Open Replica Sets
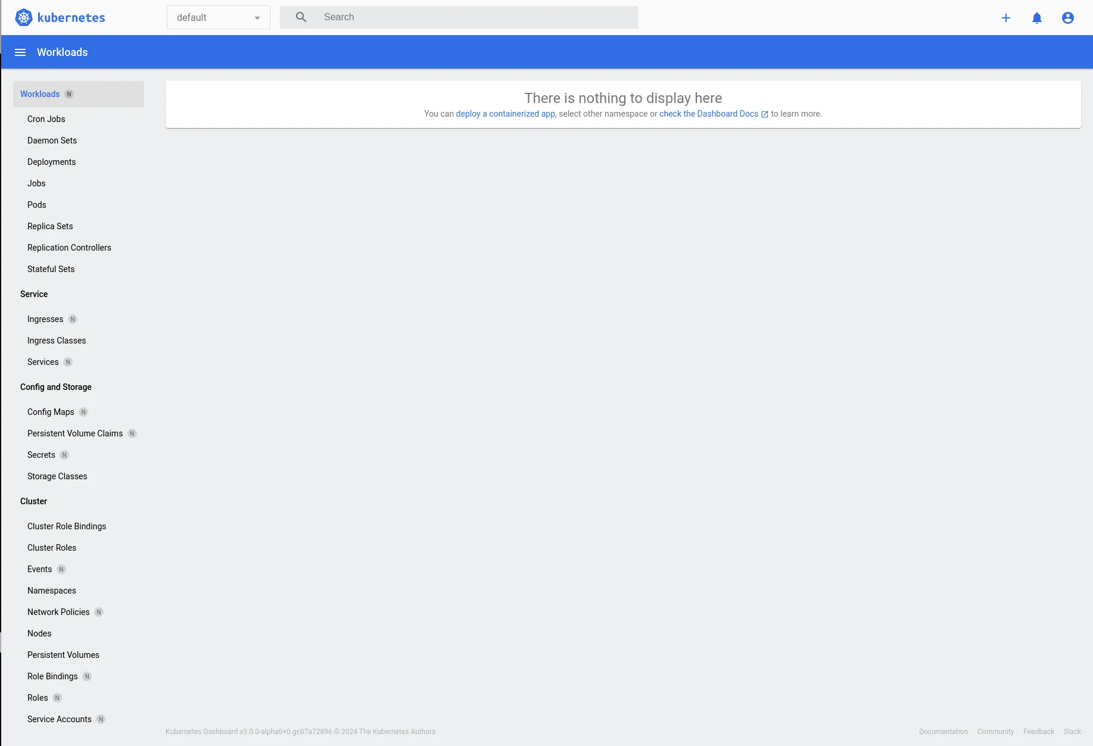The width and height of the screenshot is (1093, 746). click(x=50, y=226)
